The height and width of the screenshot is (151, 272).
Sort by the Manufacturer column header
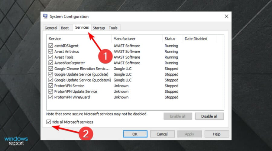pyautogui.click(x=138, y=39)
